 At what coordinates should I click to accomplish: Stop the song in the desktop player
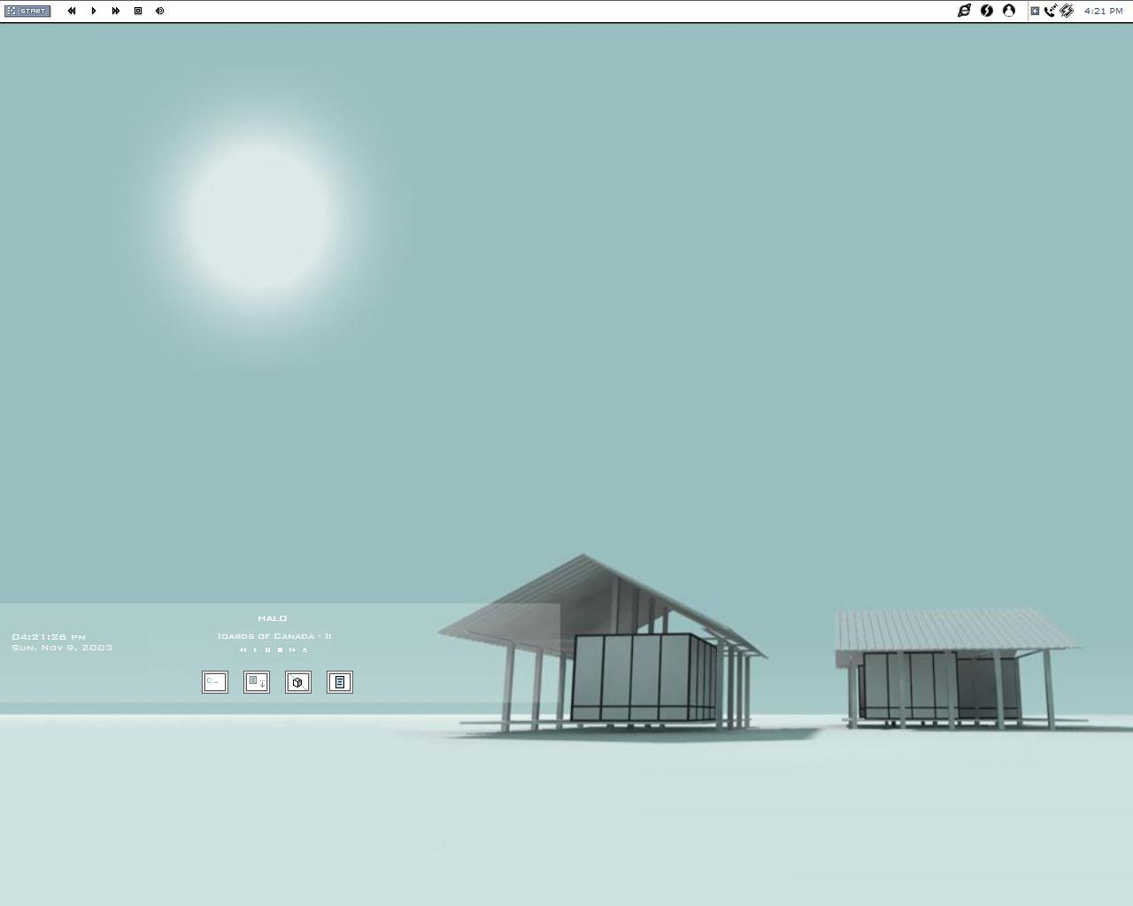pyautogui.click(x=281, y=650)
